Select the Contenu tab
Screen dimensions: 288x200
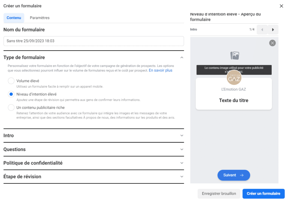tap(14, 18)
